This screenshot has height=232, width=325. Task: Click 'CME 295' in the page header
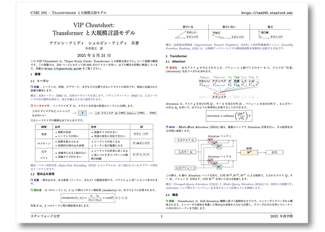click(39, 13)
